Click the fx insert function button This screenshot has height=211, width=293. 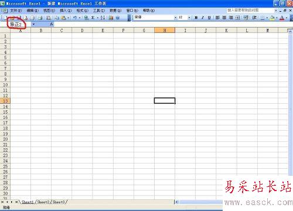pyautogui.click(x=52, y=24)
